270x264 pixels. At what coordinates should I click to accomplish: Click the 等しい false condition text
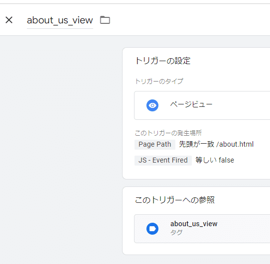pos(215,160)
